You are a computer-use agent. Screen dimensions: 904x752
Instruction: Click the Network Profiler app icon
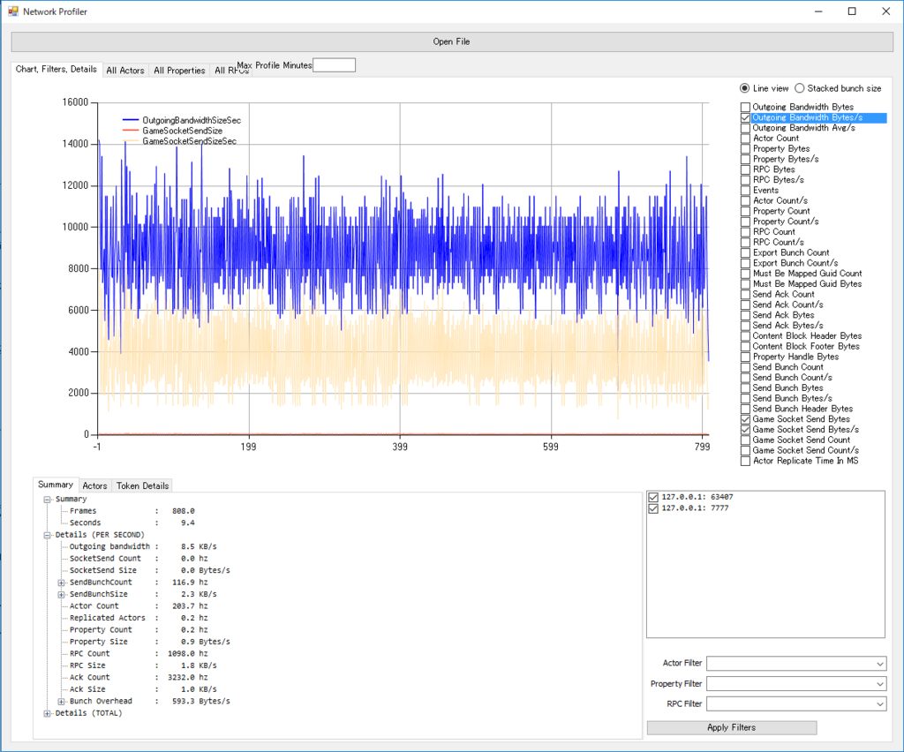pyautogui.click(x=12, y=11)
